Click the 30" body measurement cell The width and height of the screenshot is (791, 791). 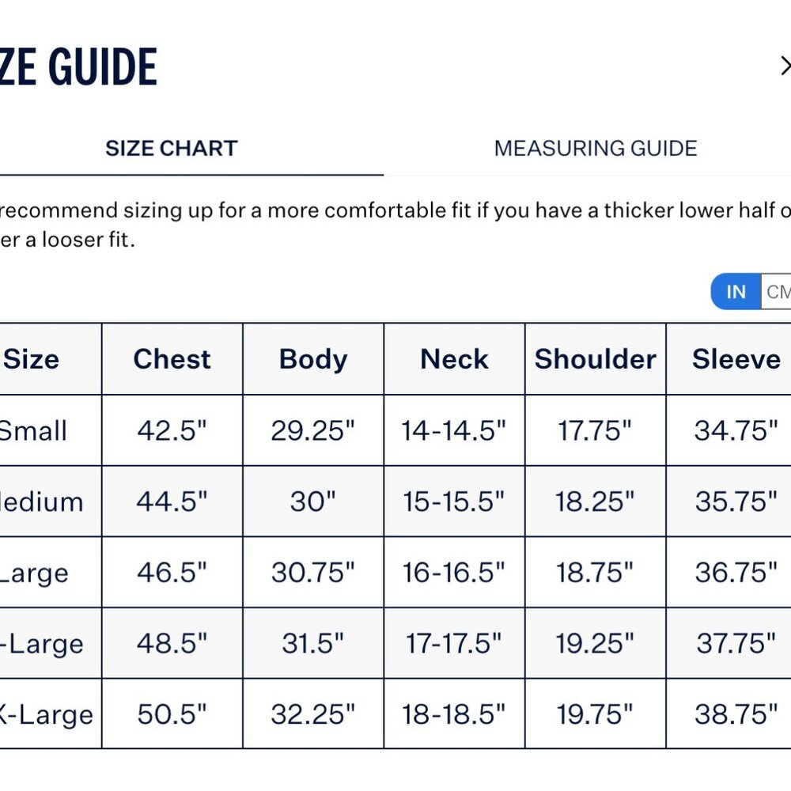313,501
